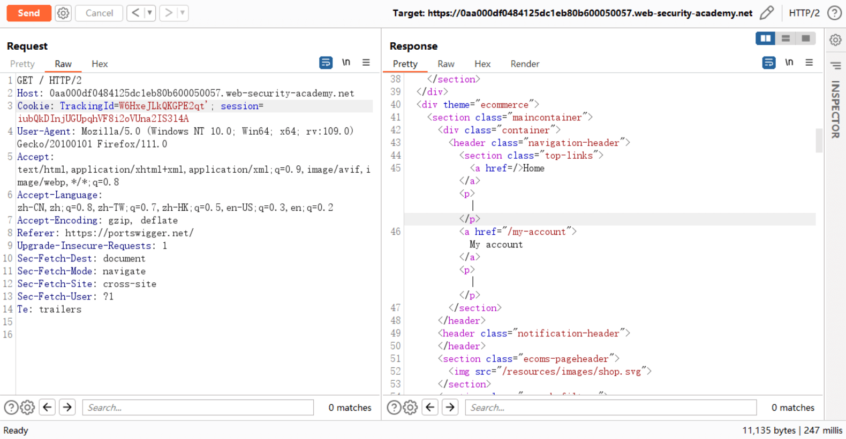Click the Send request button
The height and width of the screenshot is (439, 846).
pyautogui.click(x=29, y=13)
